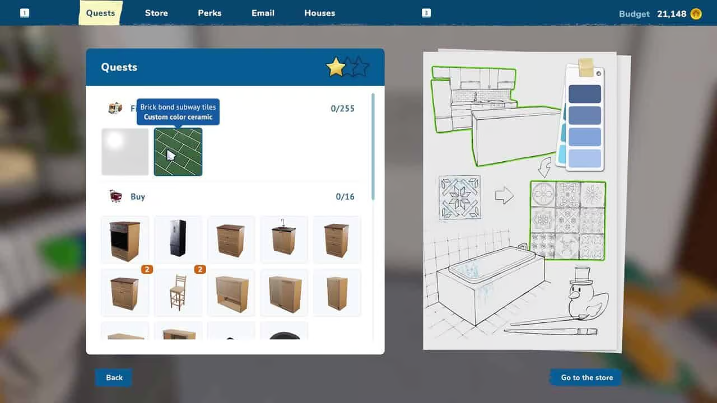Viewport: 717px width, 403px height.
Task: Pick the darkest blue color swatch
Action: tap(585, 94)
